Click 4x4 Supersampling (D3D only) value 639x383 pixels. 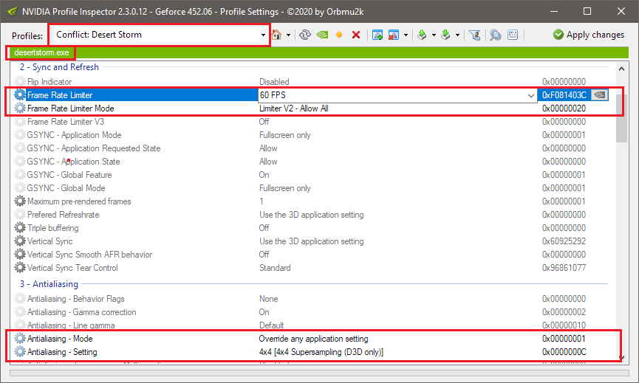coord(321,352)
